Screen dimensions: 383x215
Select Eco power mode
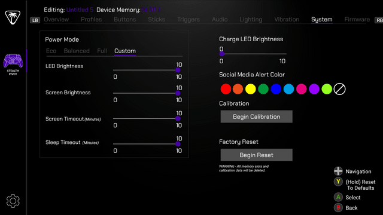coord(51,51)
